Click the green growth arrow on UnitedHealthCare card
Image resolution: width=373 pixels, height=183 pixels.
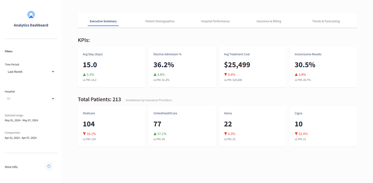[155, 133]
